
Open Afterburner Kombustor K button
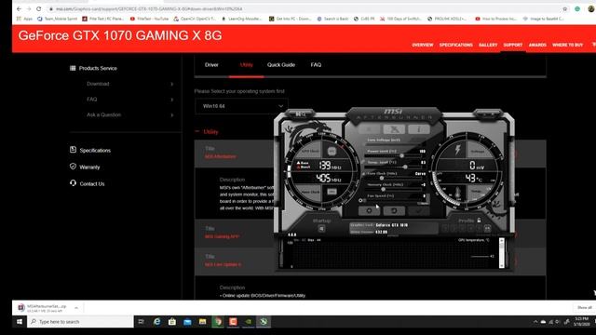(394, 129)
